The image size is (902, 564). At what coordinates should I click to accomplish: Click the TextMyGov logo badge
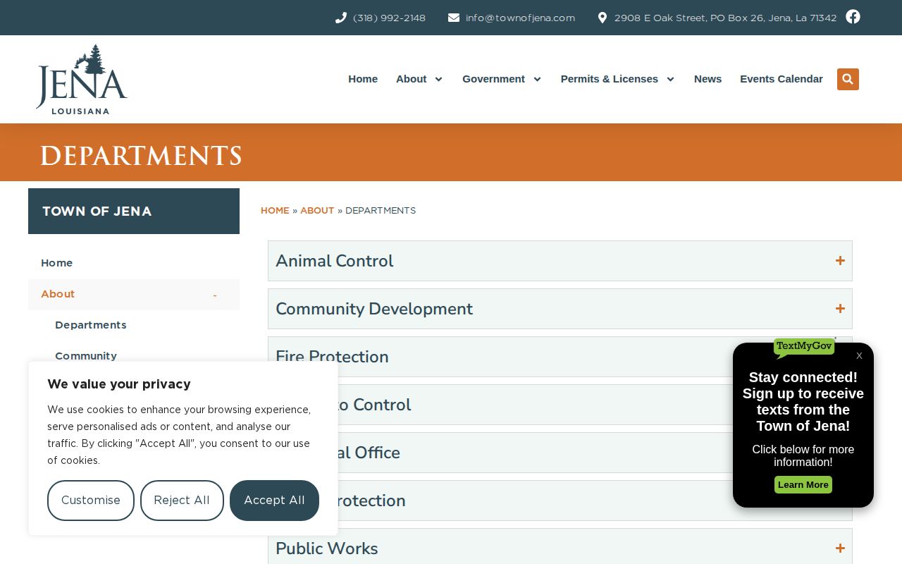[x=804, y=347]
